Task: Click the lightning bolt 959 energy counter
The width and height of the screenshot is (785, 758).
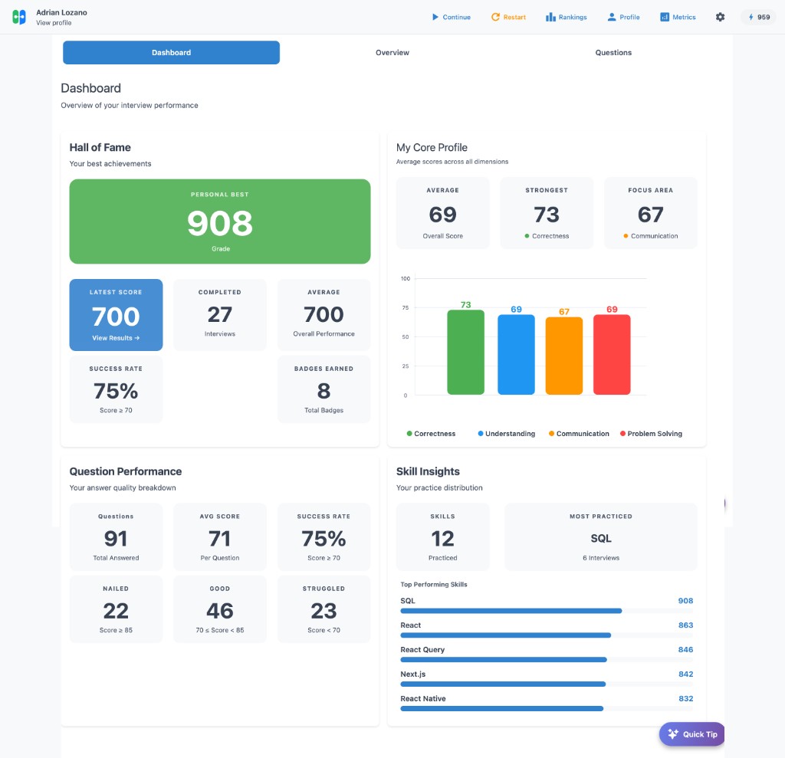Action: 757,16
